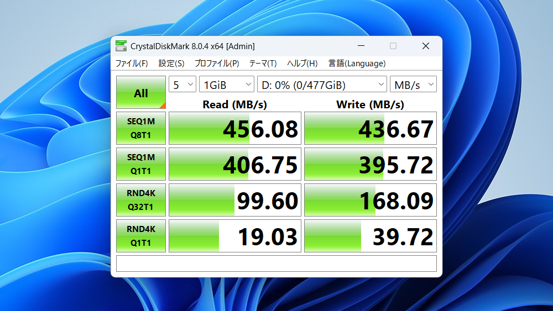
Task: Click the Write (MB/s) column header
Action: (370, 104)
